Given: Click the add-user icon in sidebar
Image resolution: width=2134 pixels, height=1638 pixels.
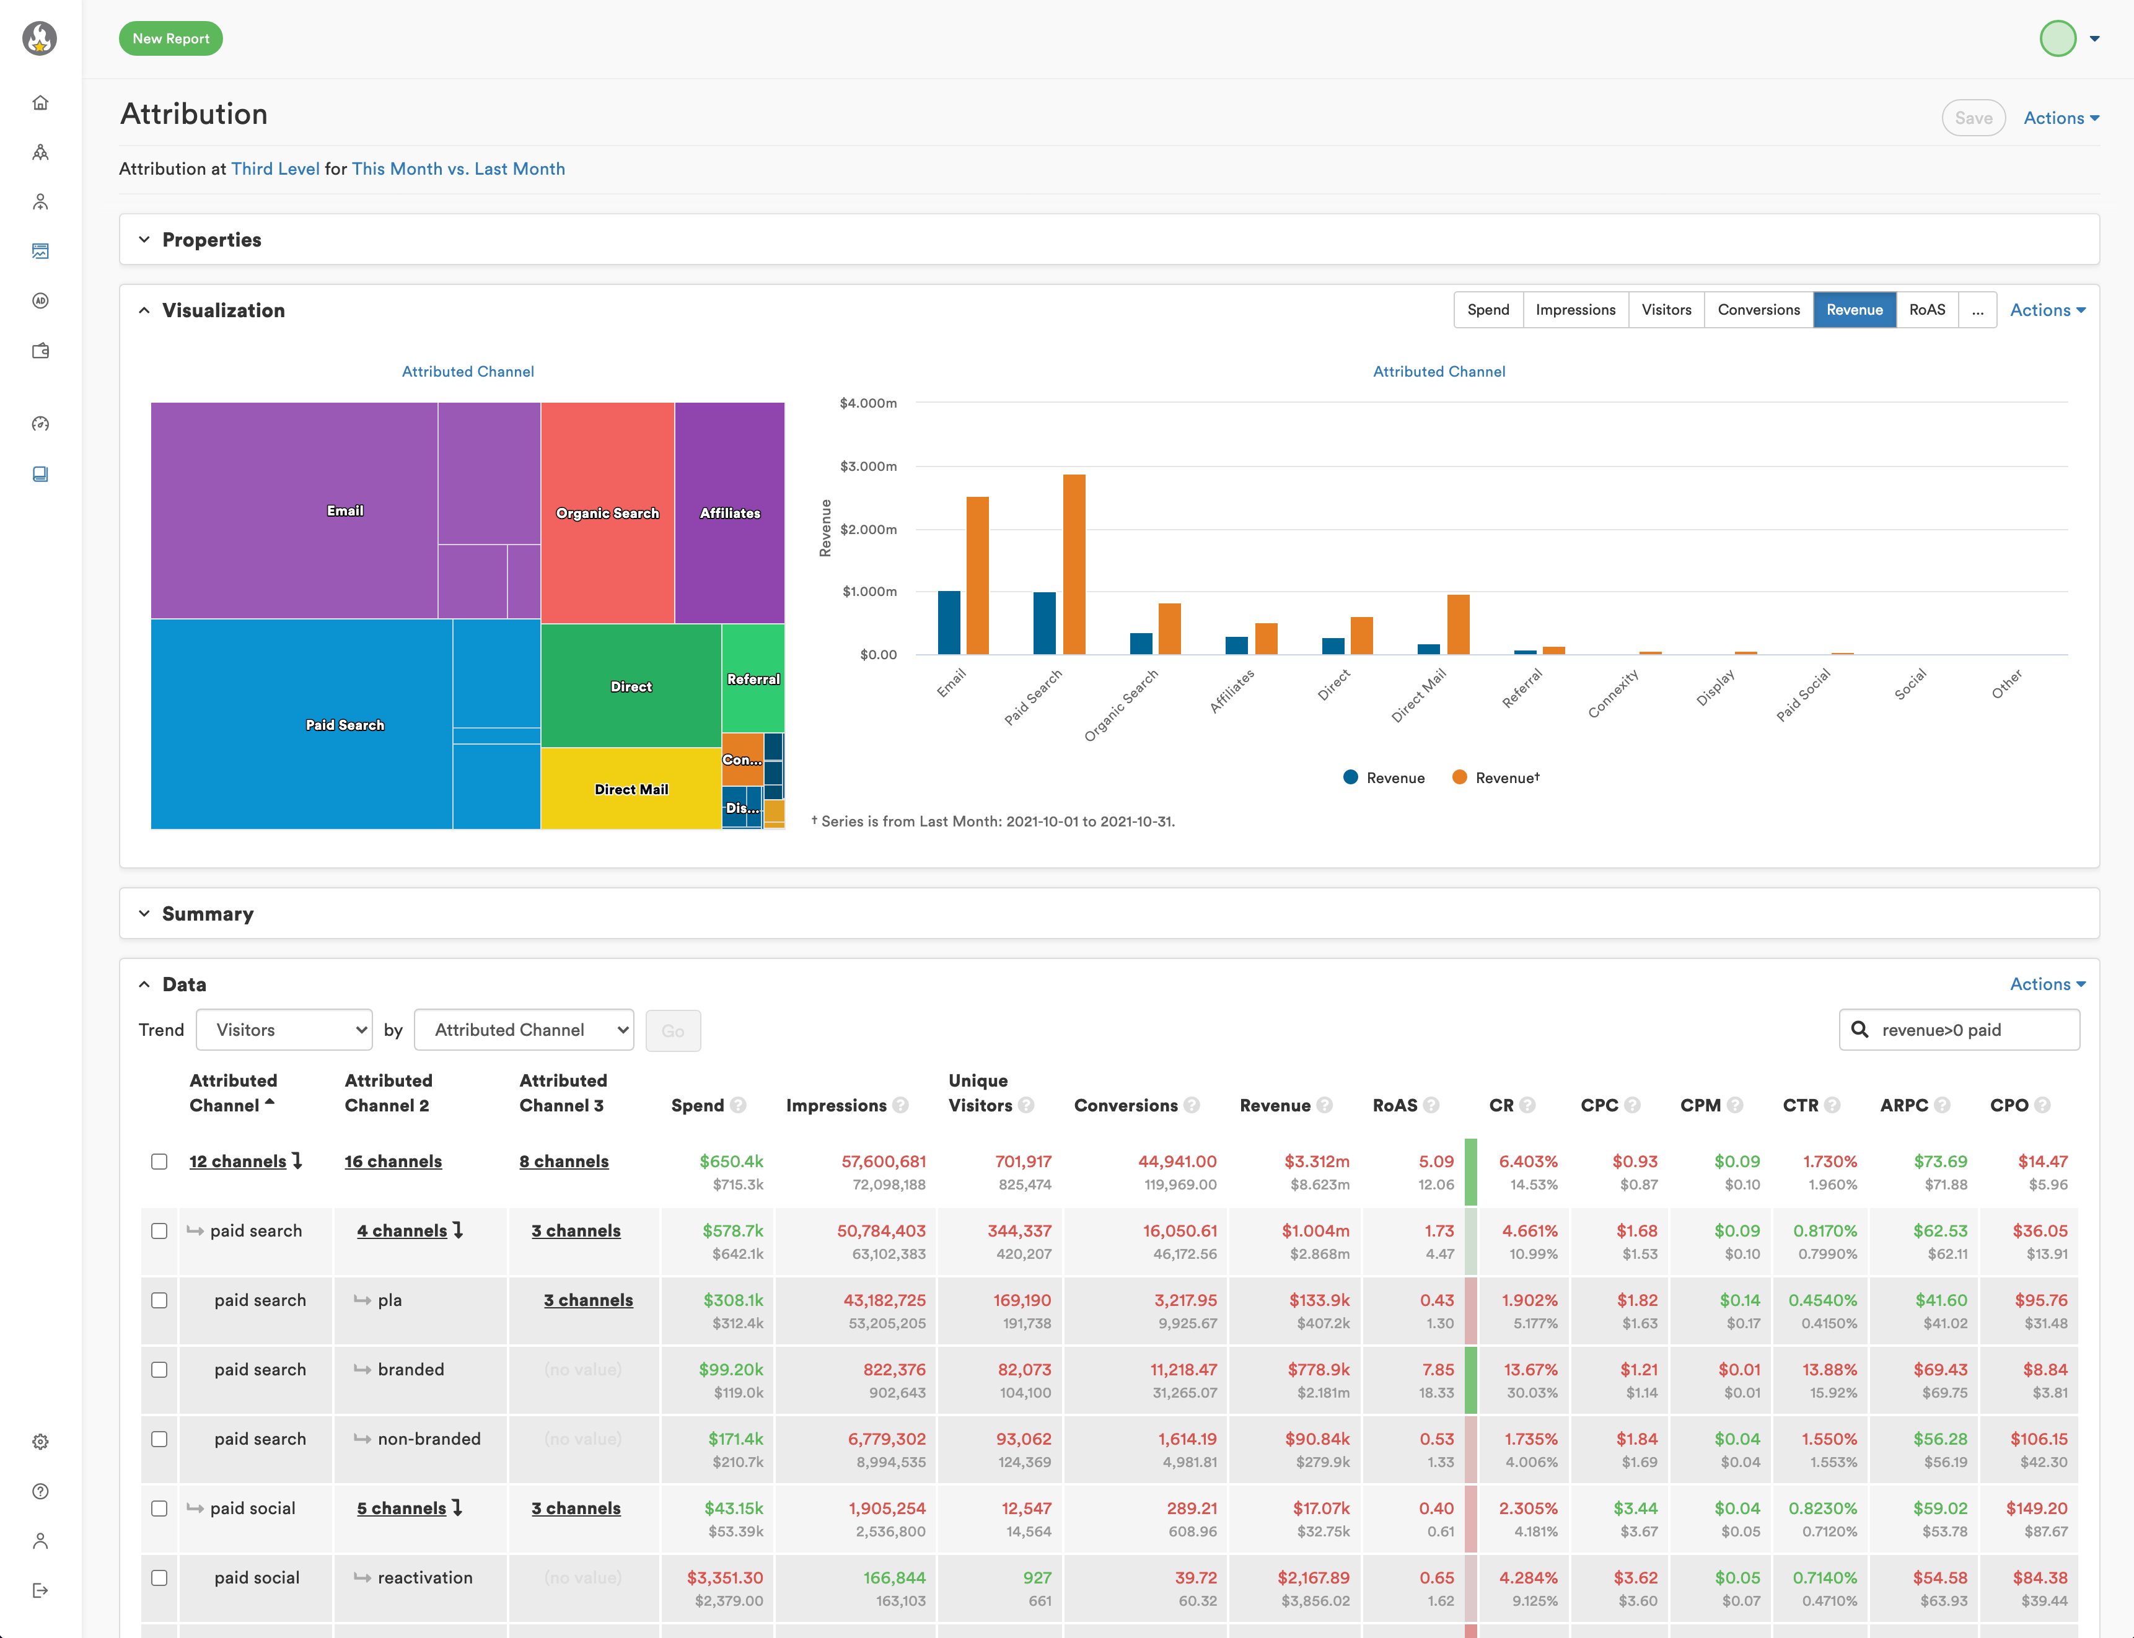Looking at the screenshot, I should (40, 202).
